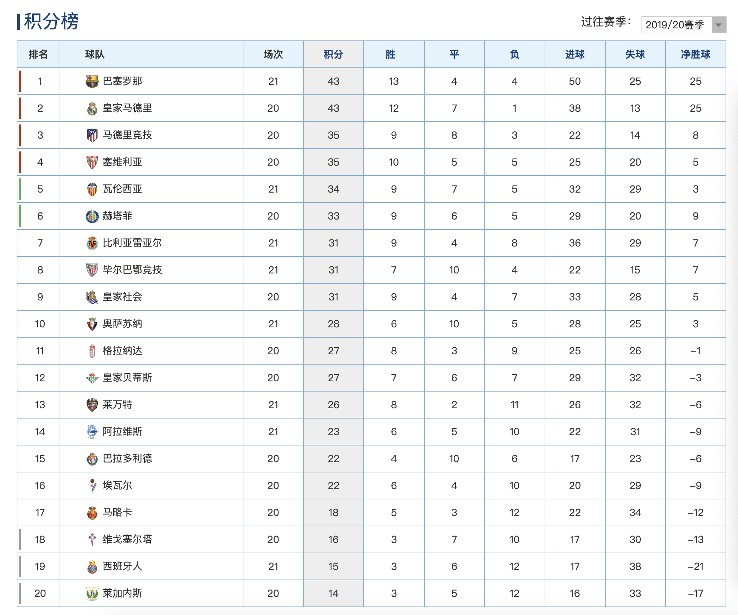738x615 pixels.
Task: Click the 净胜球 column header
Action: tap(695, 54)
